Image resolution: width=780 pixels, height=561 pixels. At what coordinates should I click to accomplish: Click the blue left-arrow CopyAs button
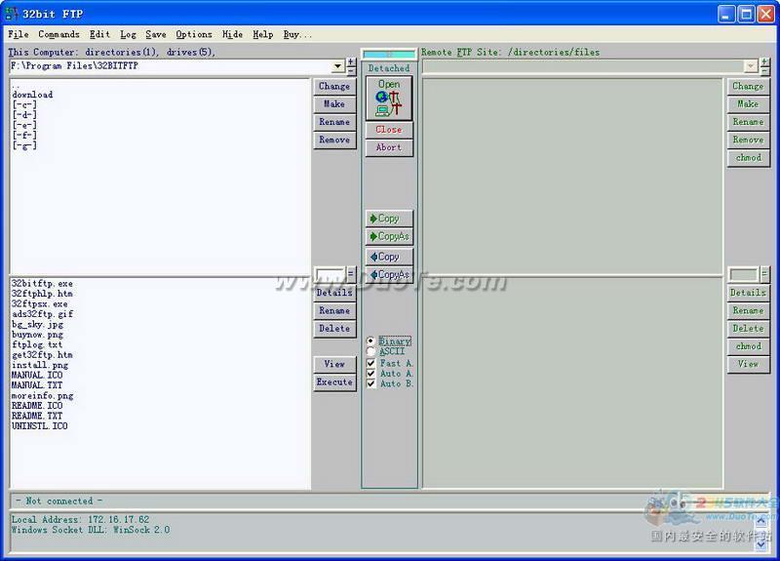(389, 275)
